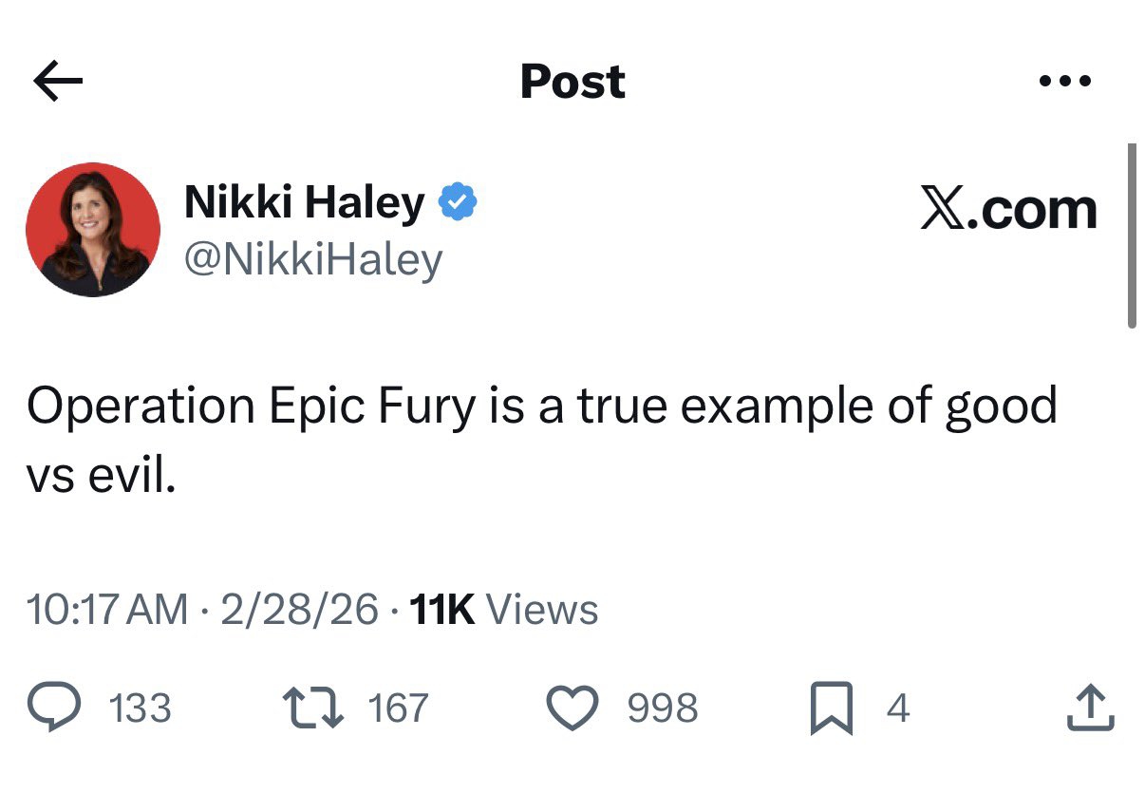This screenshot has width=1145, height=793.
Task: Open the round profile picture
Action: 93,230
